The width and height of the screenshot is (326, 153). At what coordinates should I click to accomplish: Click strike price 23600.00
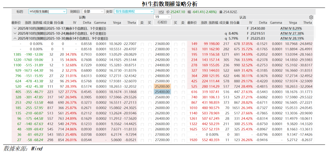pos(163,44)
